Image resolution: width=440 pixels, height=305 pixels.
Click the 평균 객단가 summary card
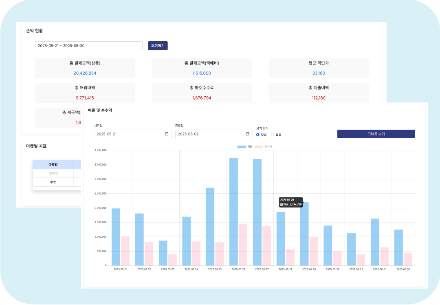pyautogui.click(x=318, y=68)
